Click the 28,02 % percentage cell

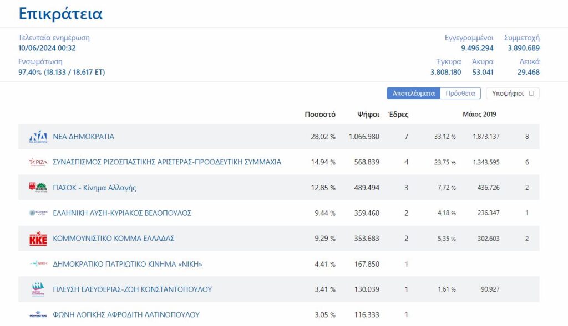(323, 137)
